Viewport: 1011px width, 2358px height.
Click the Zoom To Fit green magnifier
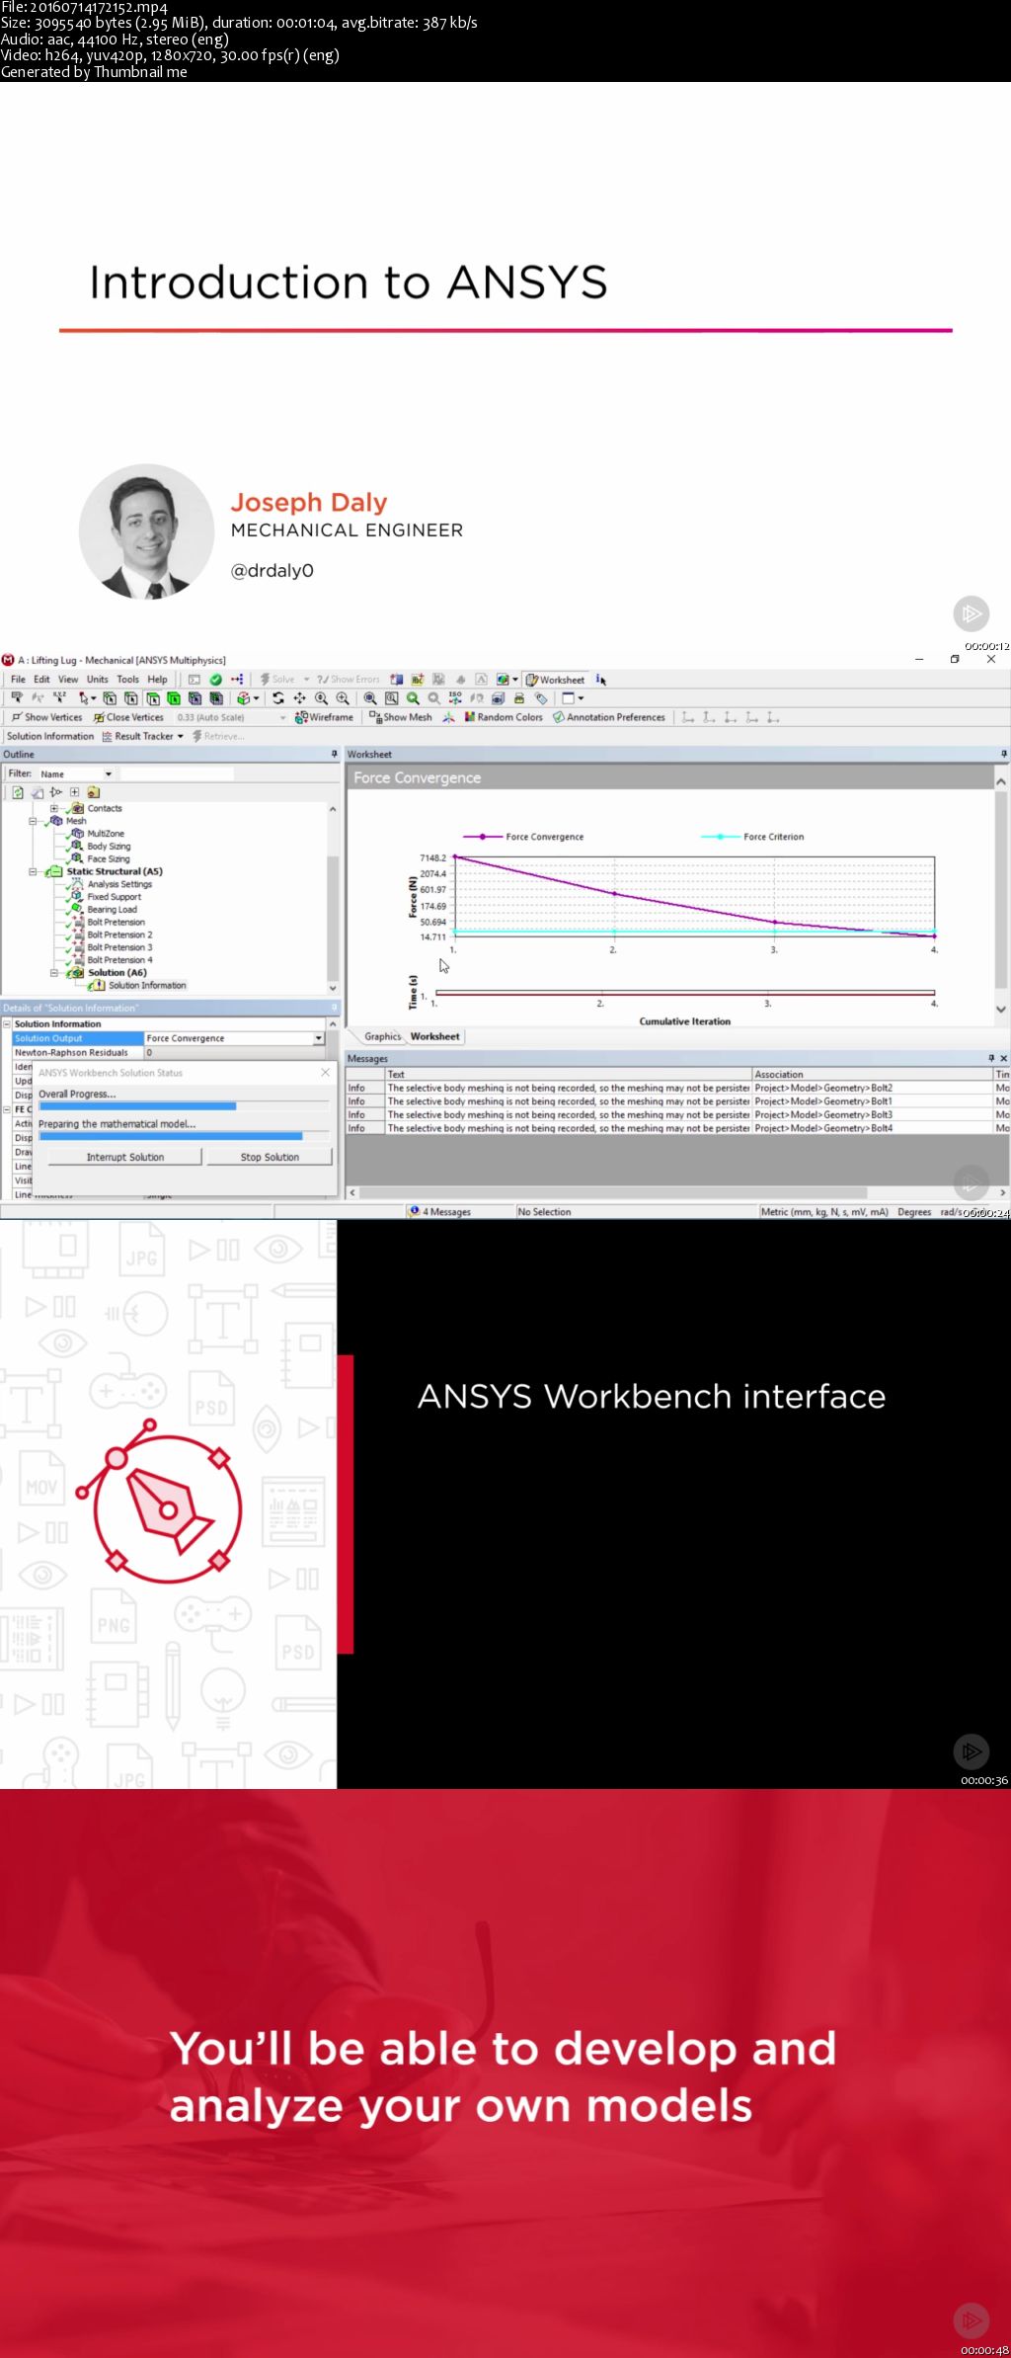tap(414, 698)
